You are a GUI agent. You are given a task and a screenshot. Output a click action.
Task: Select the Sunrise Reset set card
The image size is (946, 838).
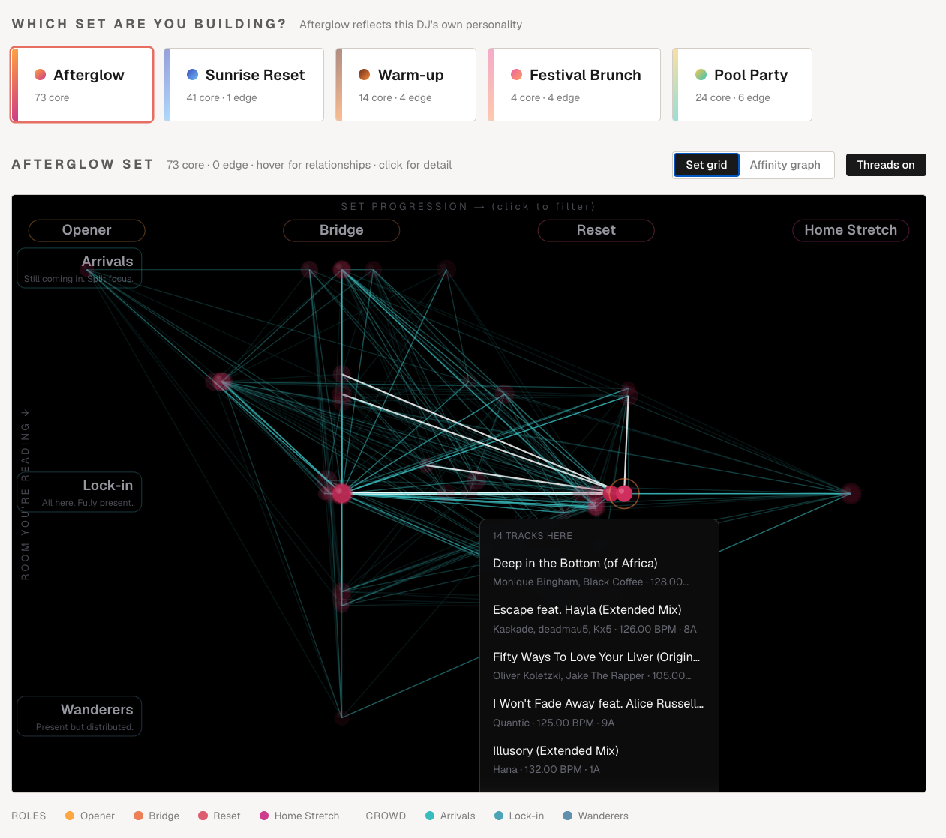pyautogui.click(x=244, y=85)
